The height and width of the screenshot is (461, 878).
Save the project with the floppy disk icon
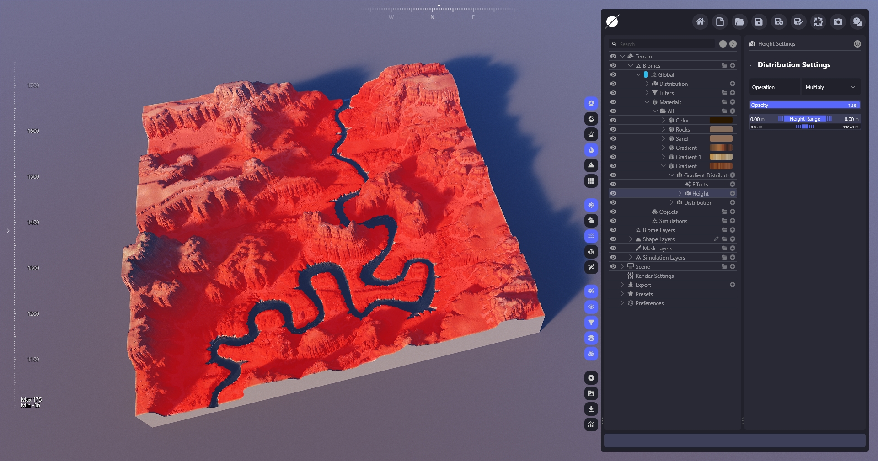click(x=759, y=21)
